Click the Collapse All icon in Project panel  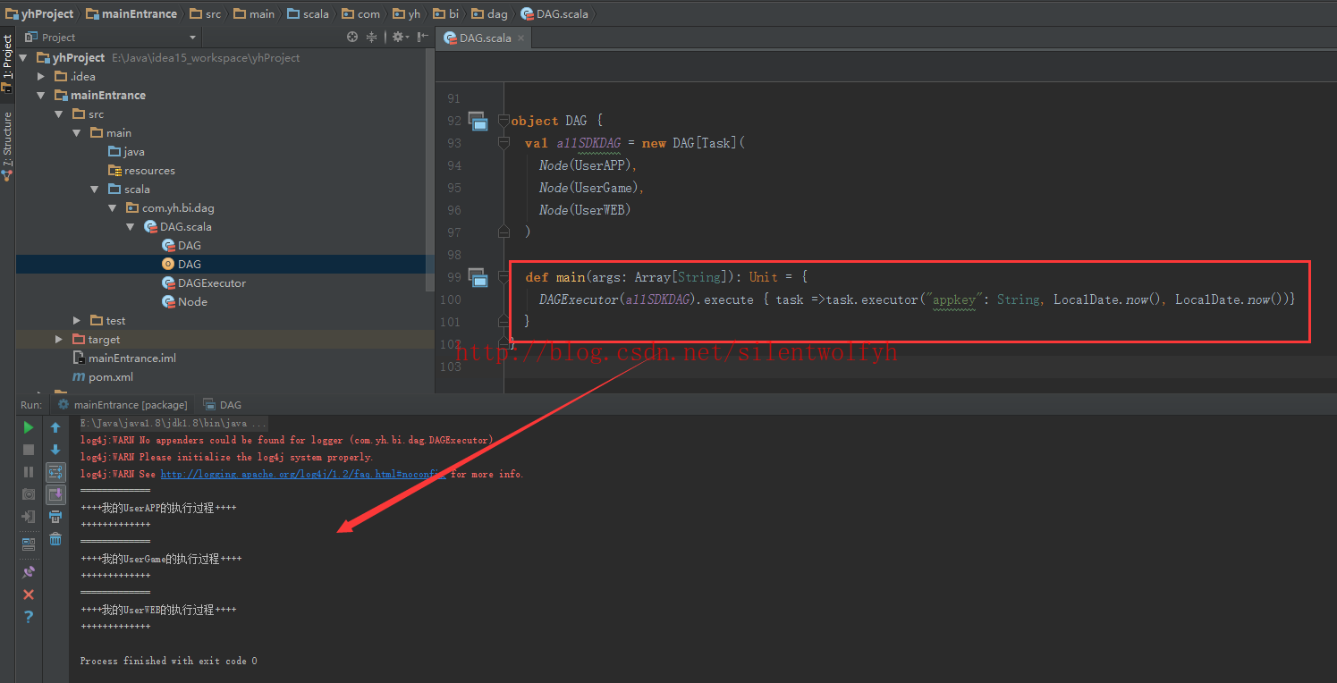pos(372,37)
